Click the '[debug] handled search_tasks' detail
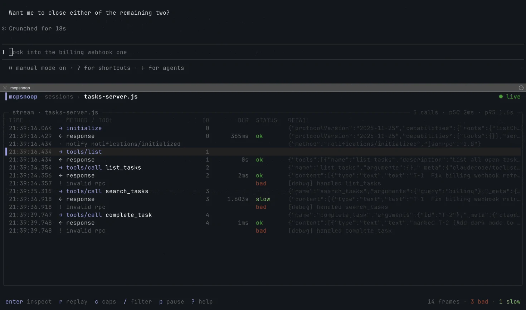This screenshot has width=526, height=310. coord(338,207)
